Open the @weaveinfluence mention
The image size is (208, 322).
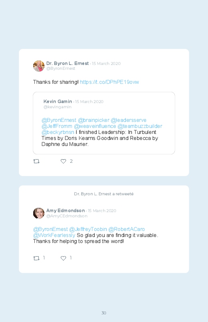(95, 126)
